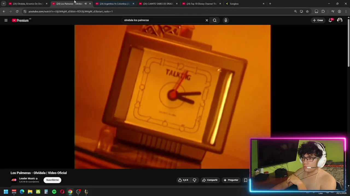The height and width of the screenshot is (196, 350).
Task: Open media controls music note icon
Action: (x=333, y=11)
